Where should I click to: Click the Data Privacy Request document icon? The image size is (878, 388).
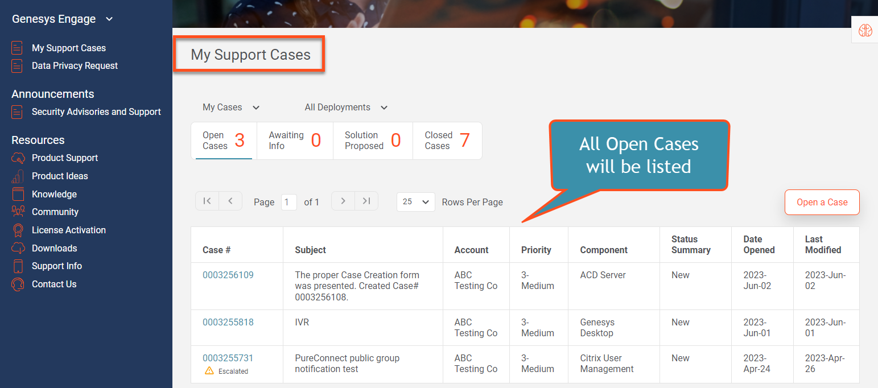tap(18, 65)
